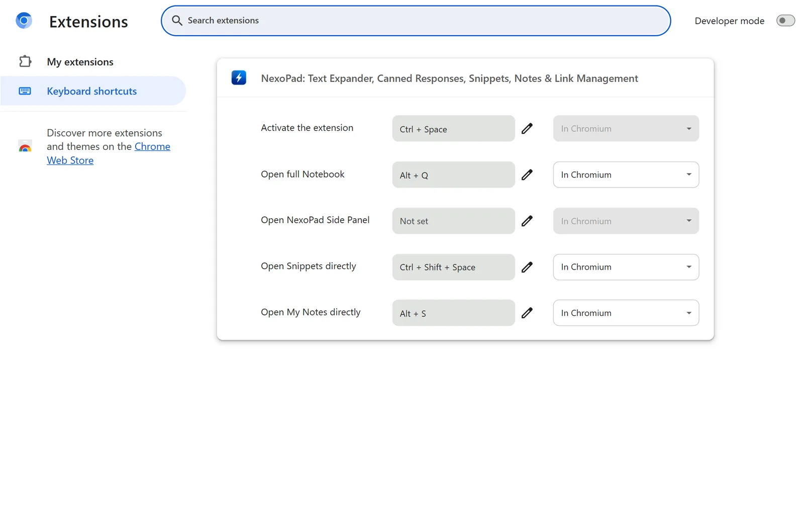Open scope dropdown for Open full Notebook
Image resolution: width=804 pixels, height=512 pixels.
[626, 175]
